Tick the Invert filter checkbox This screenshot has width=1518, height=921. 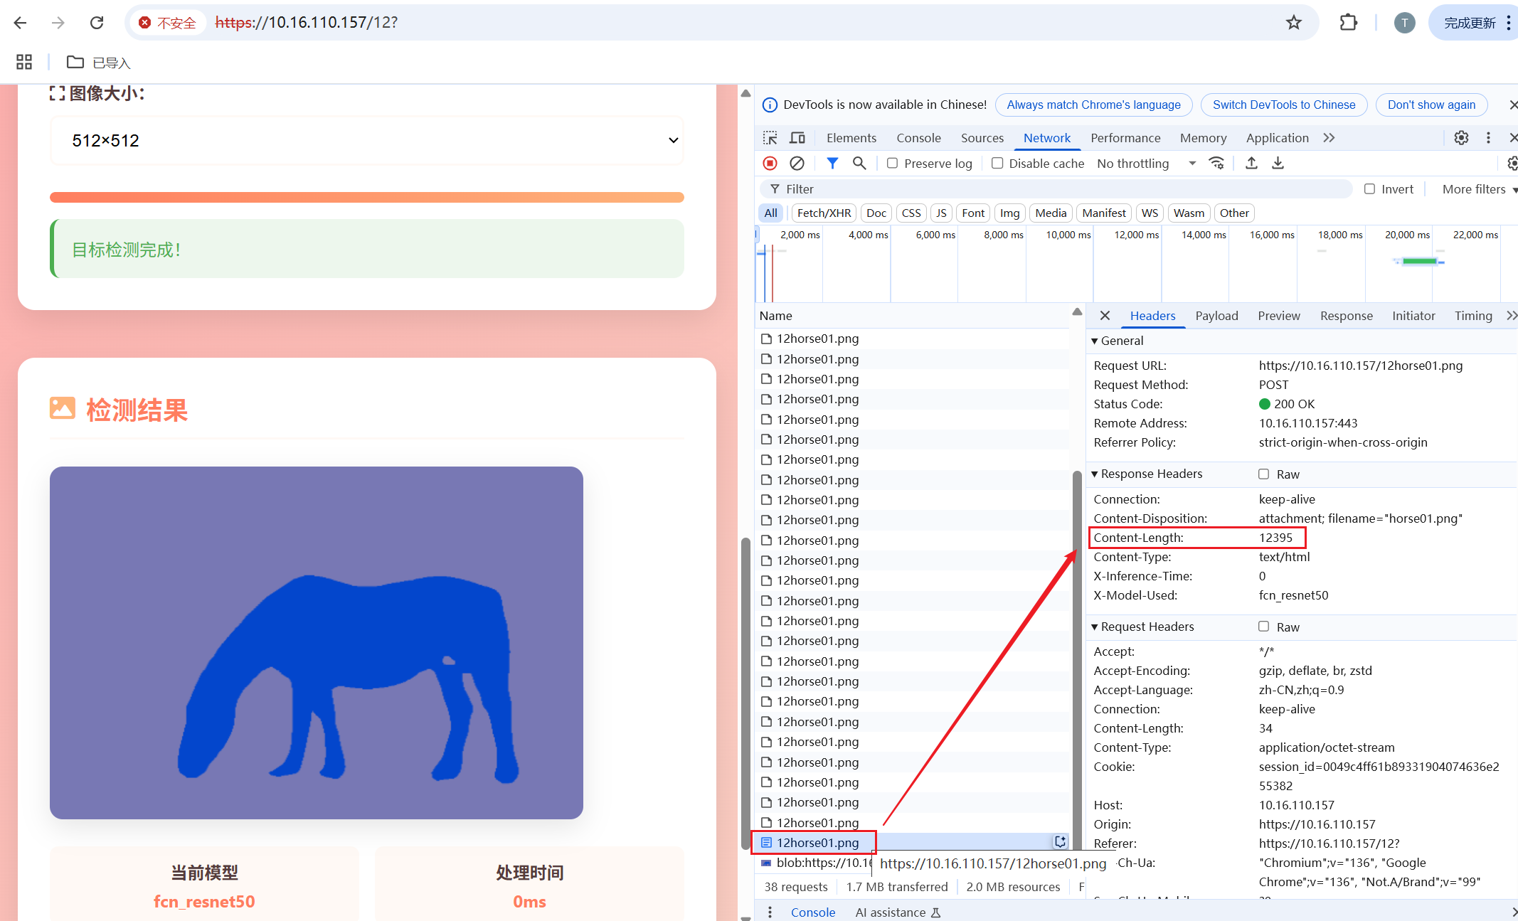1370,189
